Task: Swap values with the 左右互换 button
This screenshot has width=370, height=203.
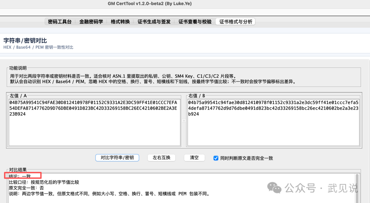Action: click(x=161, y=158)
